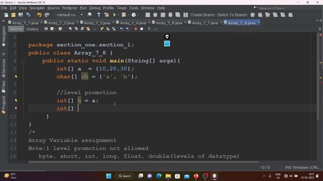
Task: Open Microsoft Edge from the taskbar
Action: (159, 176)
